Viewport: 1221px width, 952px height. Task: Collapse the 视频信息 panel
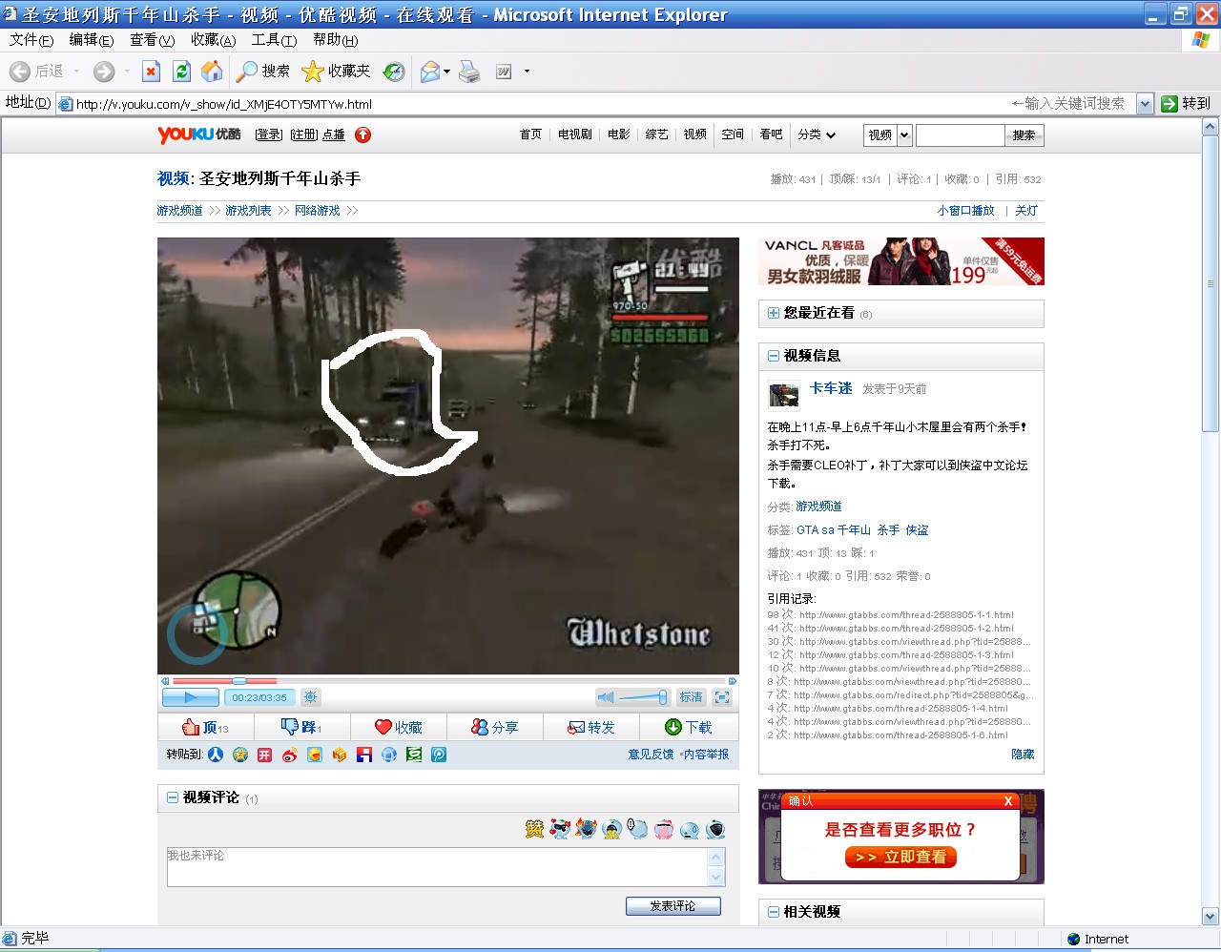(773, 356)
